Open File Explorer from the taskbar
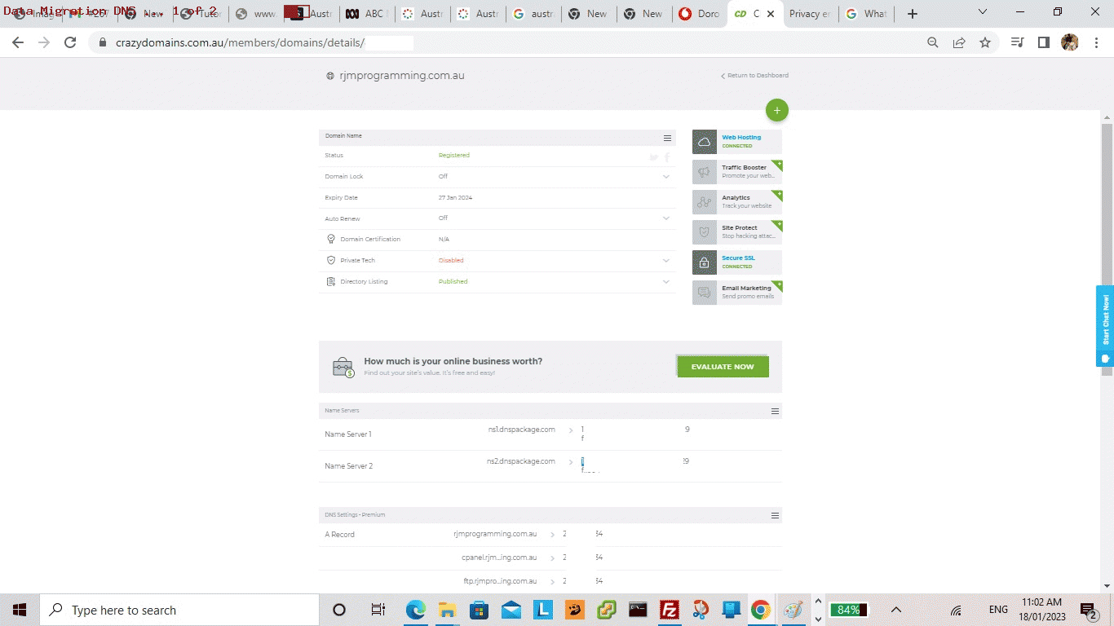The width and height of the screenshot is (1114, 626). coord(447,610)
